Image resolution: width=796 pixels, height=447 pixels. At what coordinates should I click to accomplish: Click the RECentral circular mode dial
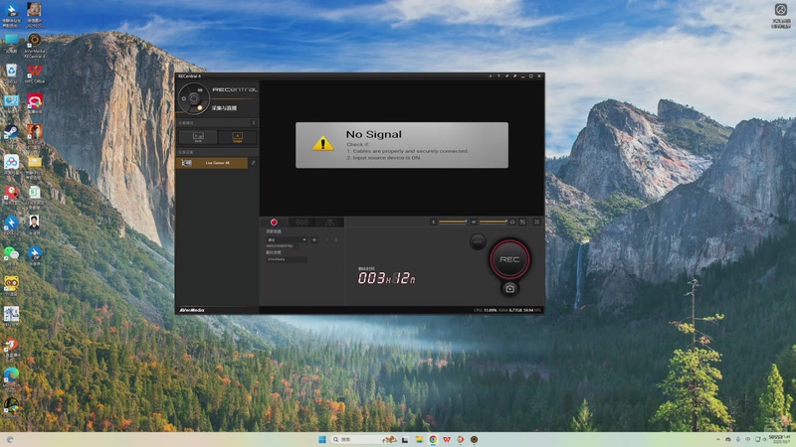click(193, 97)
